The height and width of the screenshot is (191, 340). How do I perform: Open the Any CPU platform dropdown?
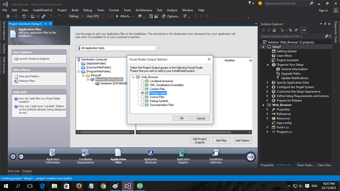100,16
